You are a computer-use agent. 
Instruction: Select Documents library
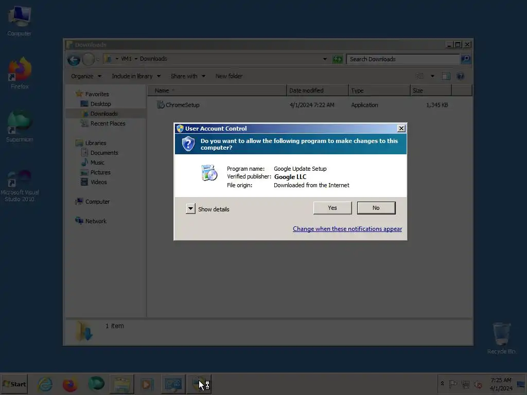[x=100, y=152]
